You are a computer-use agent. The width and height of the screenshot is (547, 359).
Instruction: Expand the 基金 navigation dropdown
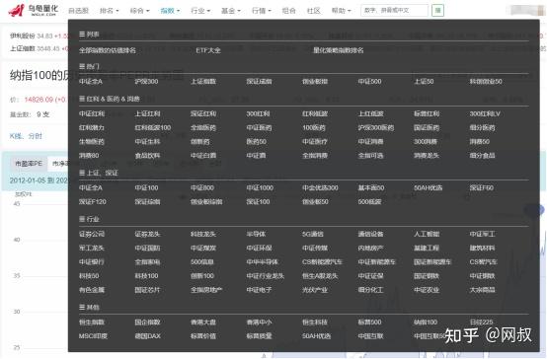(x=231, y=11)
